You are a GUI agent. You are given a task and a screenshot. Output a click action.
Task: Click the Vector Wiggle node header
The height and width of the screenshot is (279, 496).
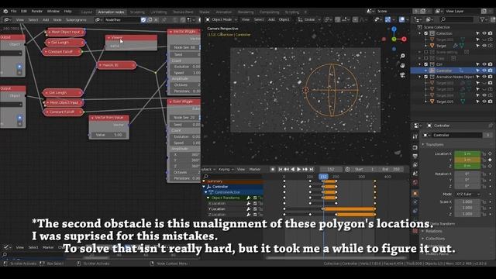[x=184, y=32]
